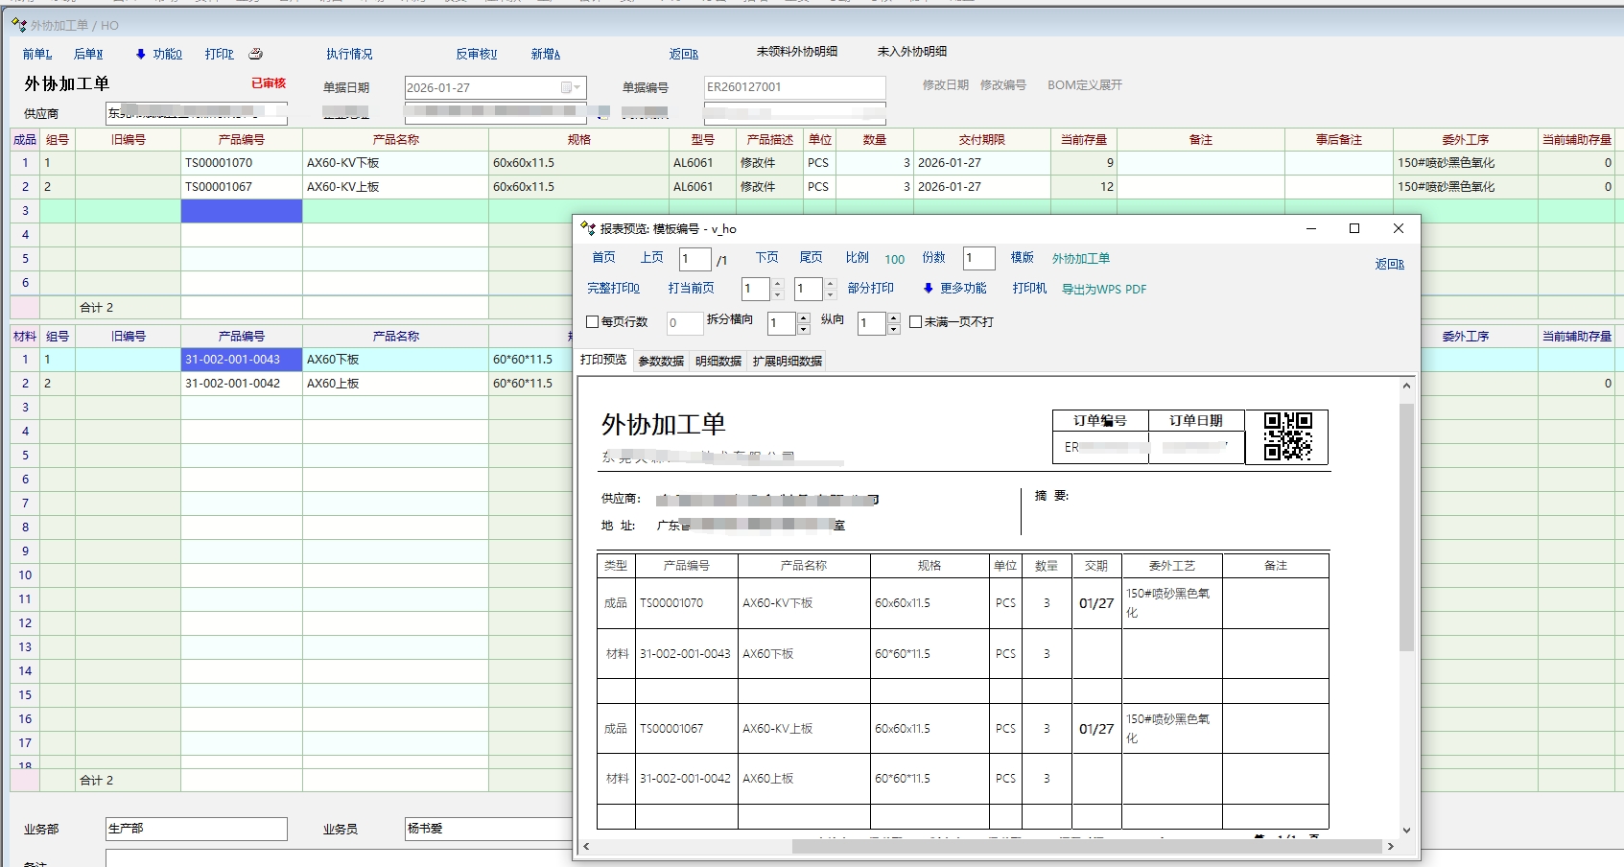Click the report preview window title icon

[x=588, y=228]
